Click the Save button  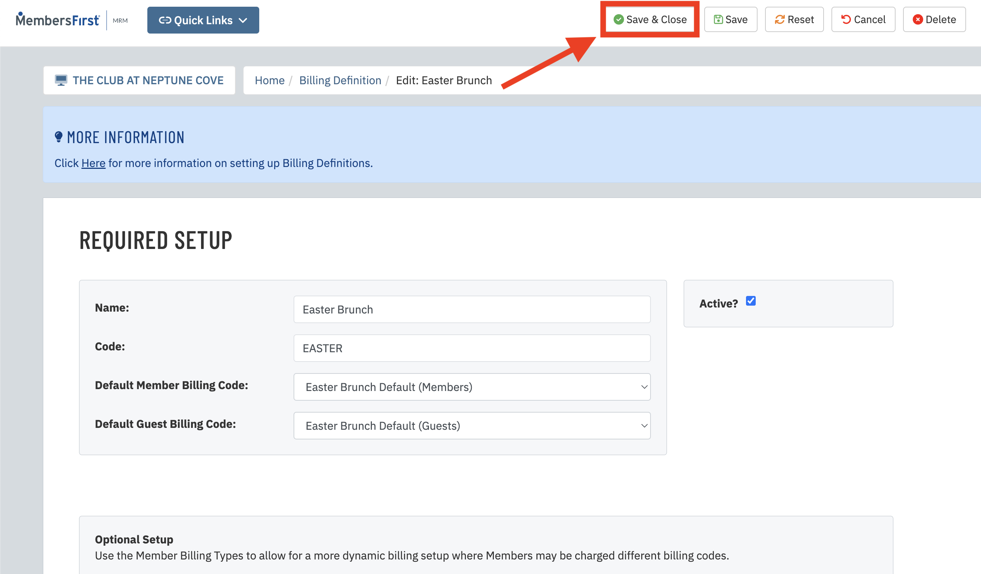730,19
